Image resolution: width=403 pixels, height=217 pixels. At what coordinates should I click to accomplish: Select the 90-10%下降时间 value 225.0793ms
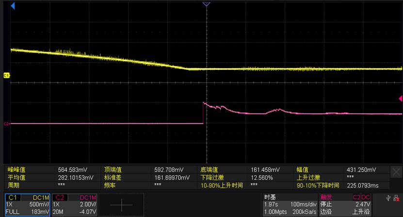pos(363,185)
